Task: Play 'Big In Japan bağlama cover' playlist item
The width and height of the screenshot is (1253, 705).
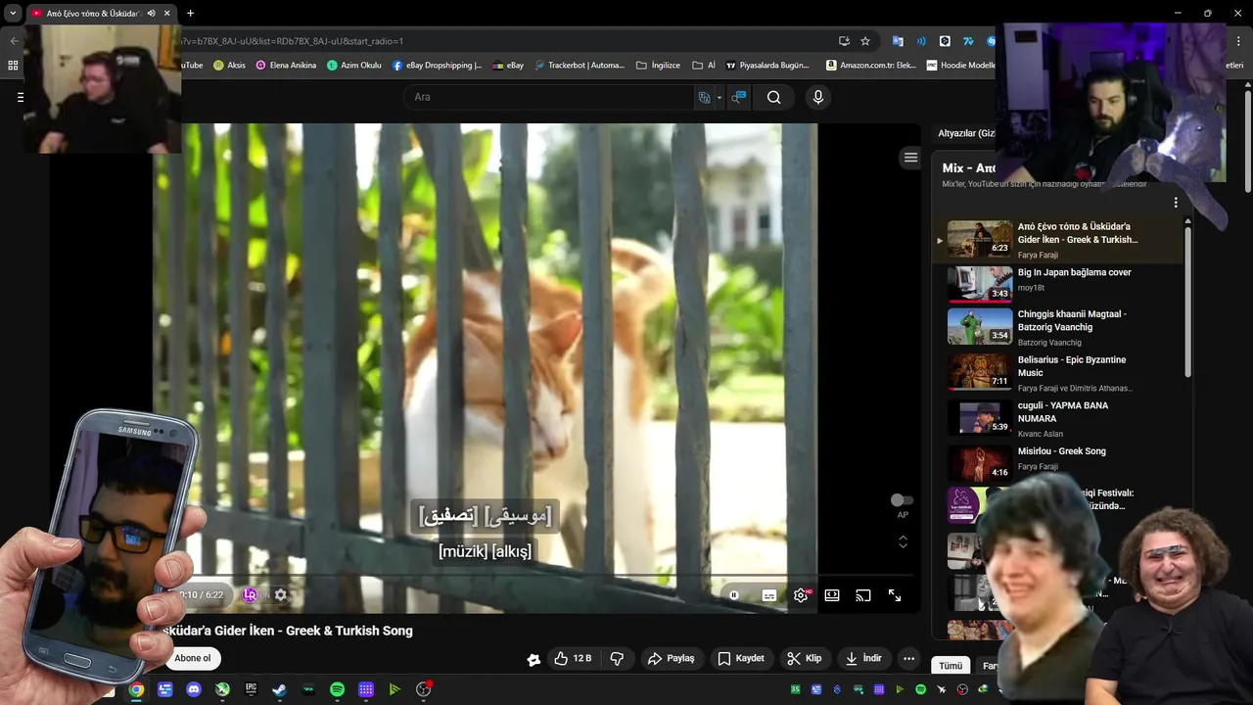Action: 1057,283
